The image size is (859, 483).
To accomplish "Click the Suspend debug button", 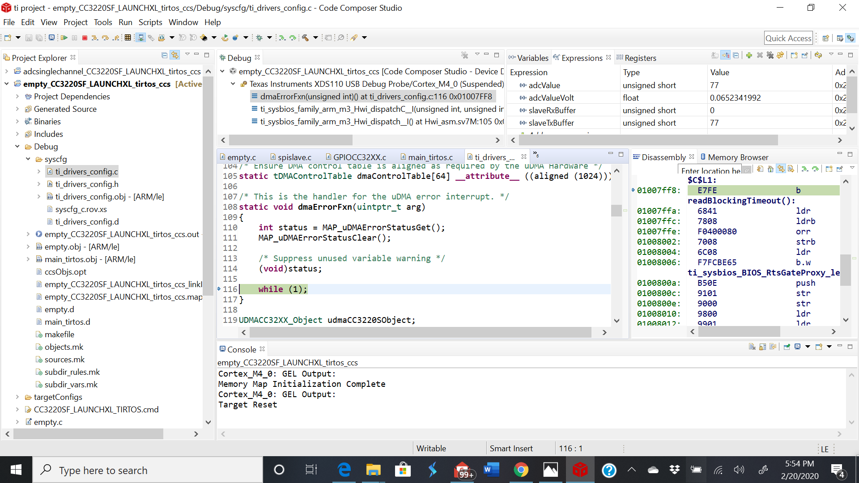I will click(x=74, y=38).
